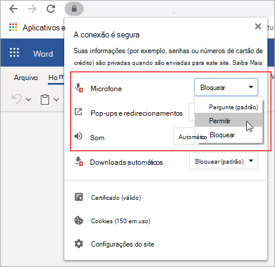Viewport: 275px width, 267px height.
Task: Open the Downloads automáticos dropdown
Action: point(224,161)
